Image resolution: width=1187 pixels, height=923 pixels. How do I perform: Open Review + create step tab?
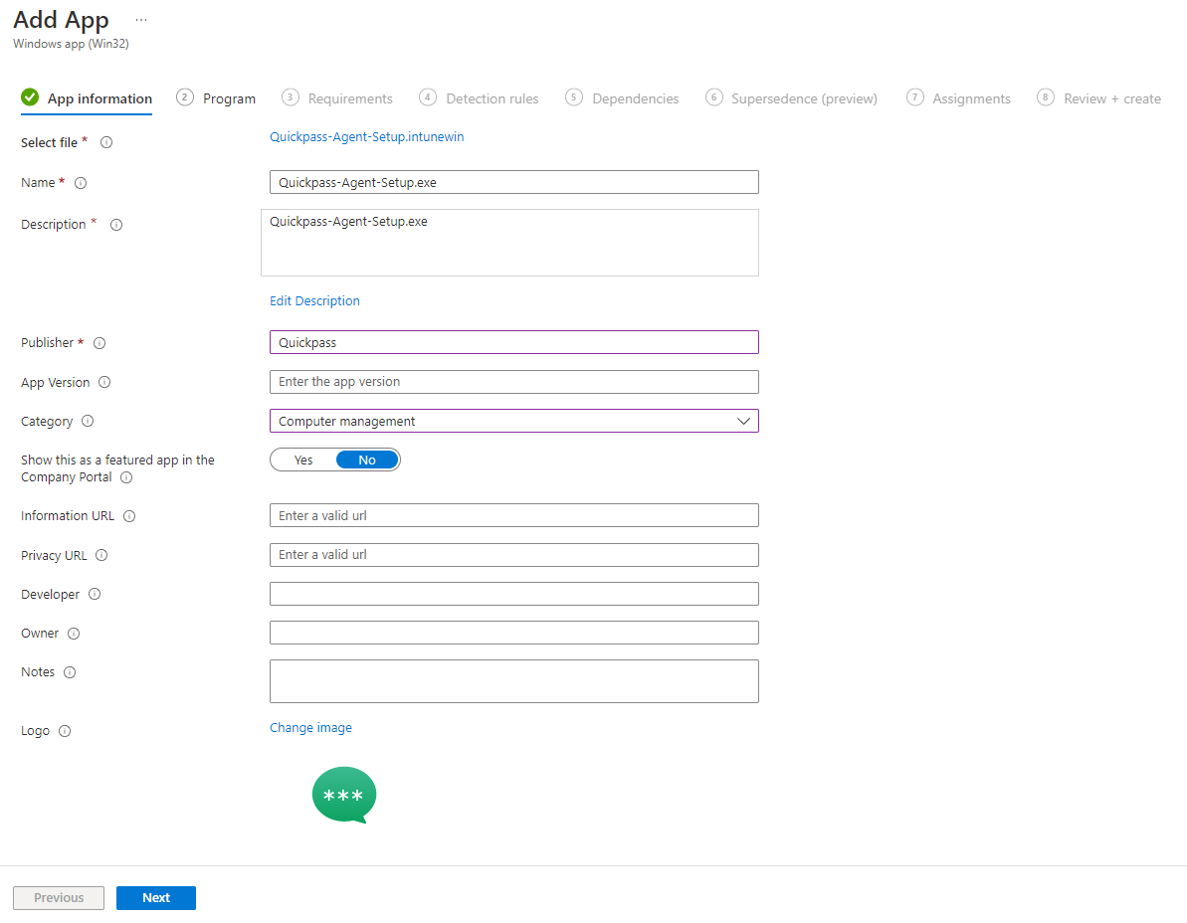pyautogui.click(x=1098, y=98)
